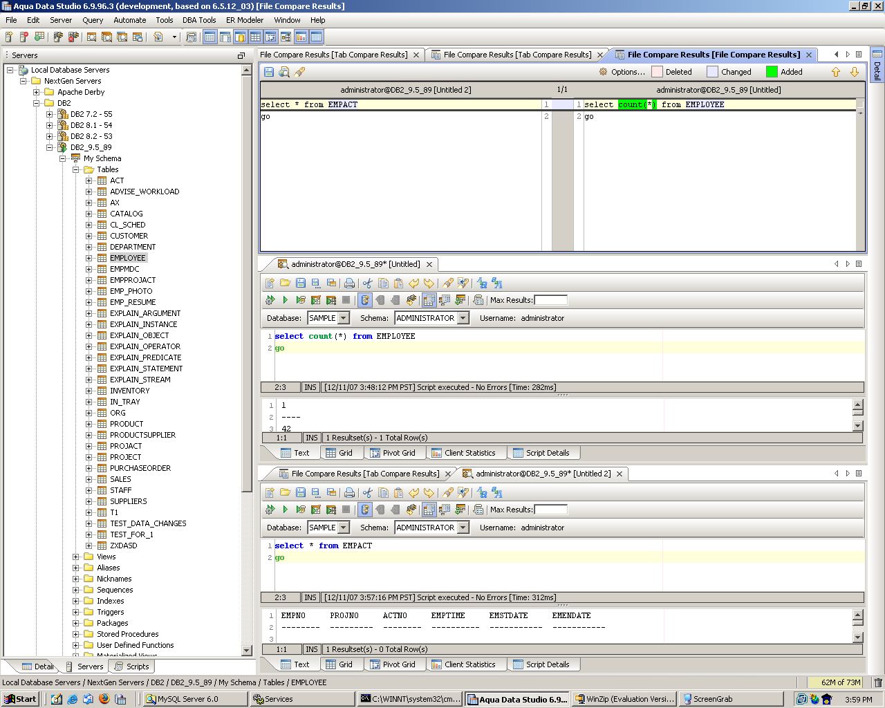
Task: Click the Register Server icon in main toolbar
Action: click(9, 37)
